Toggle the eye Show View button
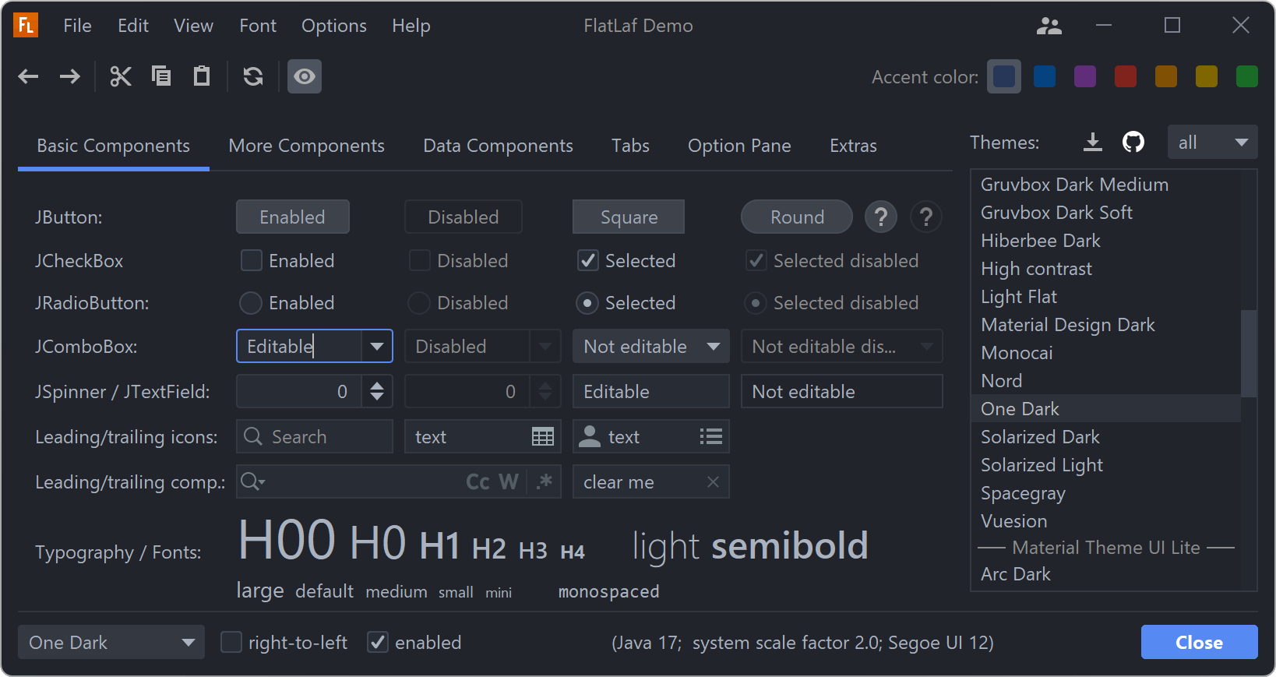This screenshot has width=1276, height=677. [305, 76]
